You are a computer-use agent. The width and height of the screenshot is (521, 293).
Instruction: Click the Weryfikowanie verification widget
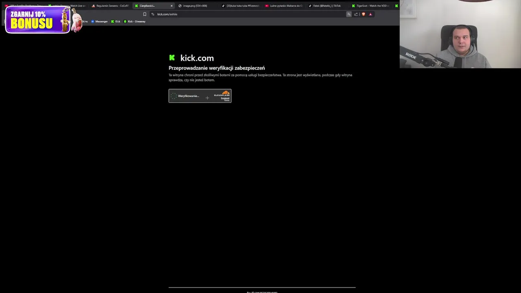pyautogui.click(x=200, y=96)
